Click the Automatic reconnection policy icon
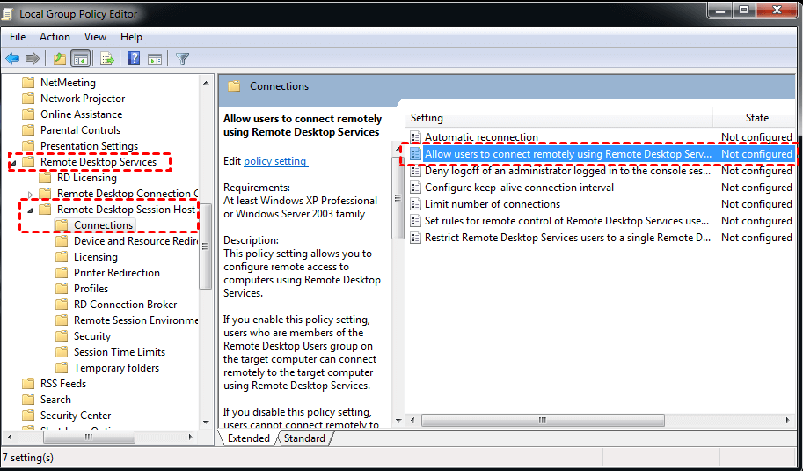This screenshot has height=471, width=803. tap(416, 137)
